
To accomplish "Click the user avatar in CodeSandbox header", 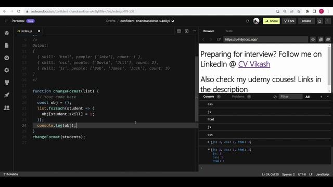I will (x=256, y=21).
